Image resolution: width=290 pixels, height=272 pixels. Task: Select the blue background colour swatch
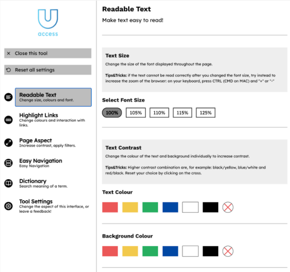170,251
